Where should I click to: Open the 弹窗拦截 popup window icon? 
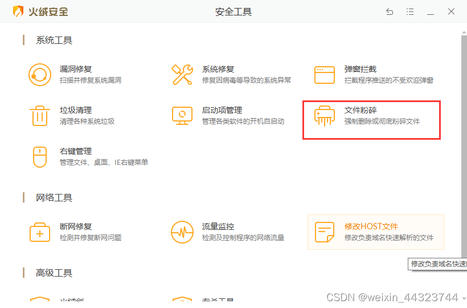[325, 75]
